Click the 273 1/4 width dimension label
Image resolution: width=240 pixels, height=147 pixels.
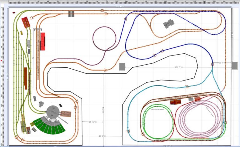coord(120,6)
